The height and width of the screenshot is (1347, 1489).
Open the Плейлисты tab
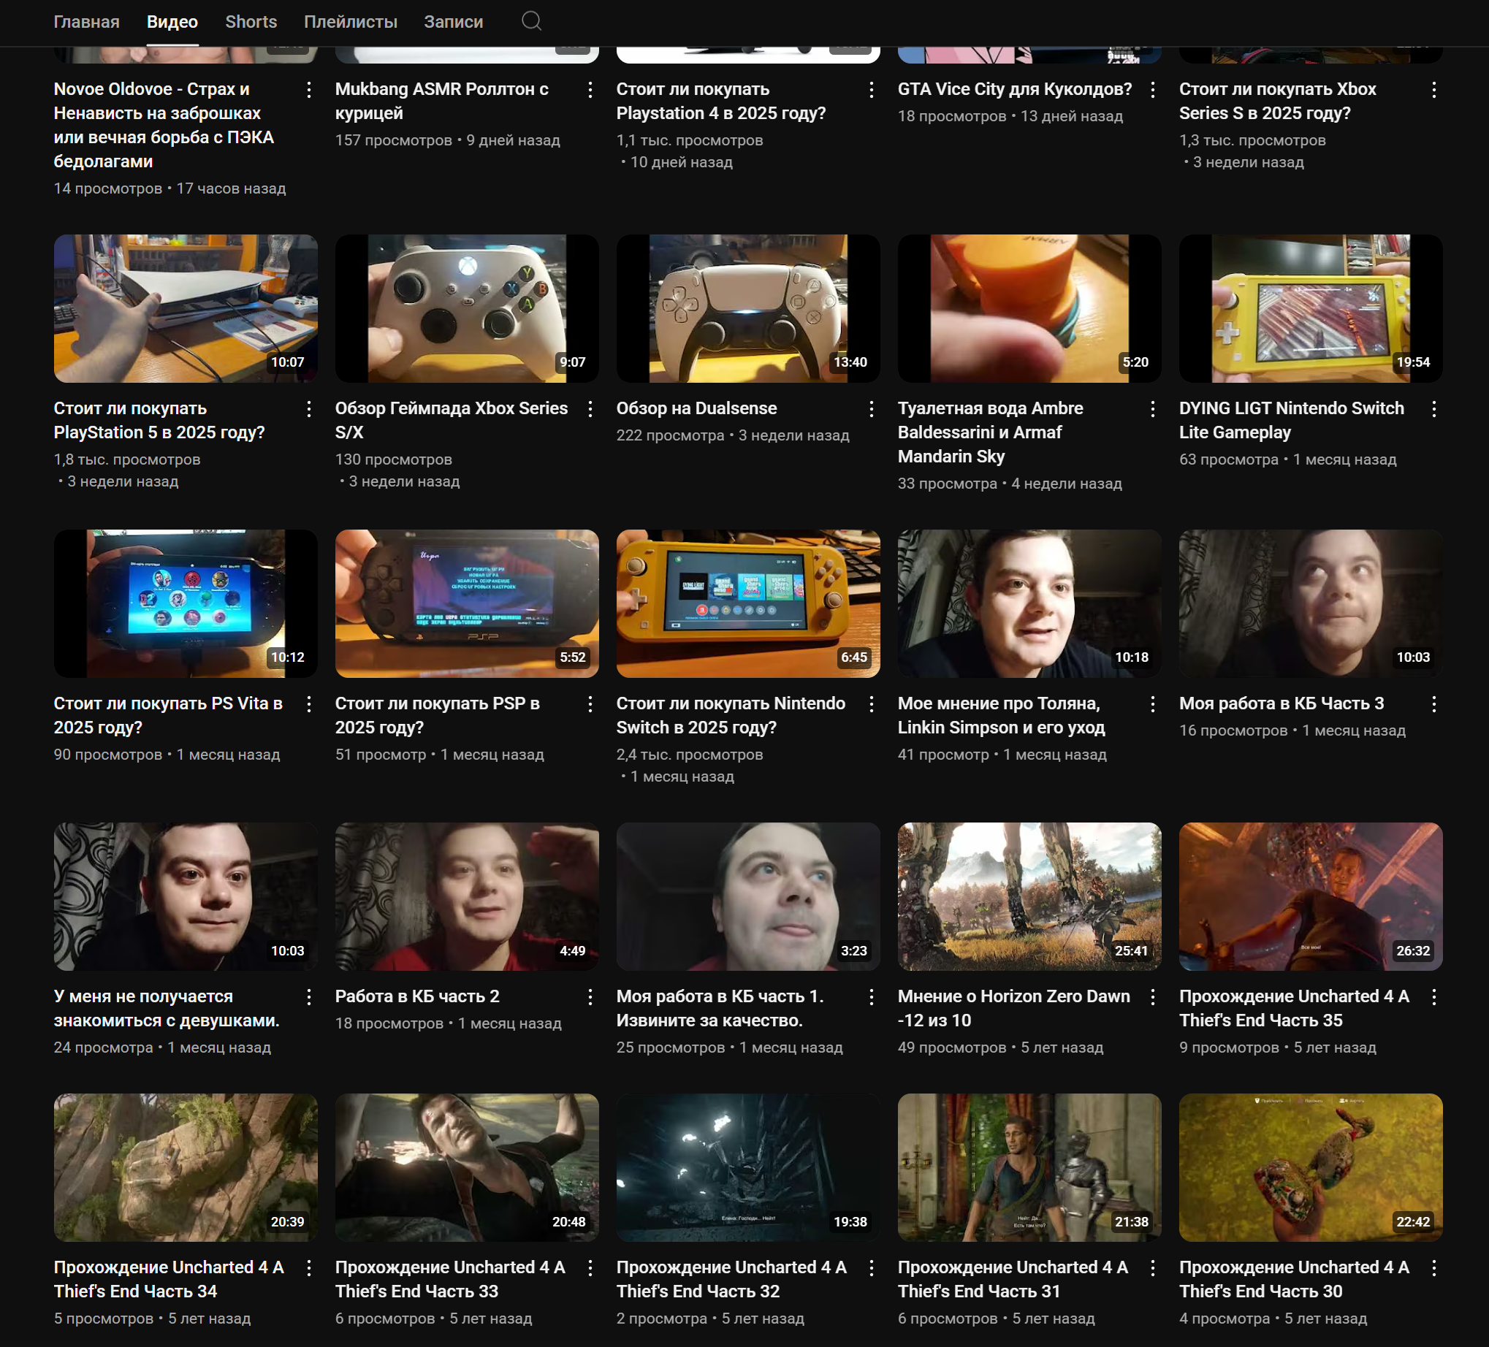[350, 22]
